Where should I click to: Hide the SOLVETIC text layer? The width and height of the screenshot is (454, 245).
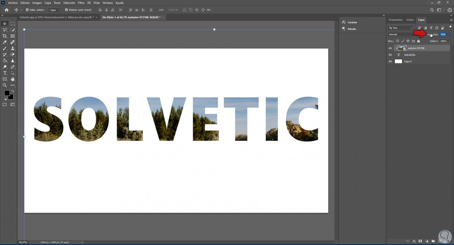(x=390, y=55)
